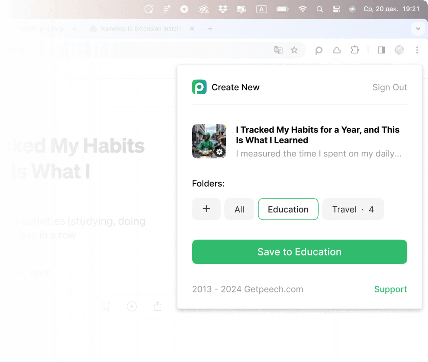Click the Save to Education button
Image resolution: width=428 pixels, height=362 pixels.
pos(299,252)
